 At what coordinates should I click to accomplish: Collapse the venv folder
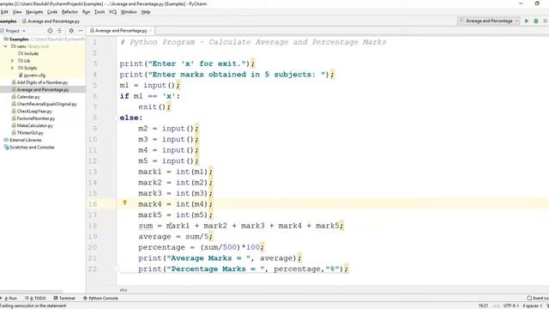point(5,46)
